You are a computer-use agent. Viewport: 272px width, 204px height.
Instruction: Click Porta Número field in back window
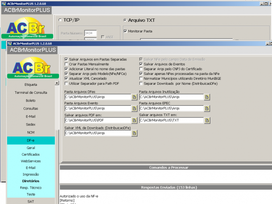point(90,33)
